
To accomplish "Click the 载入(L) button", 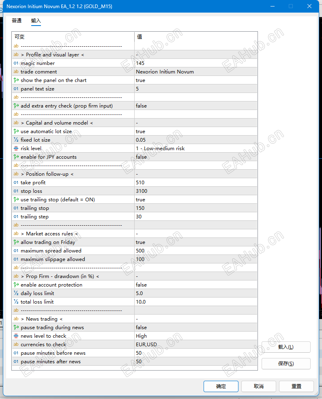I will tap(286, 347).
